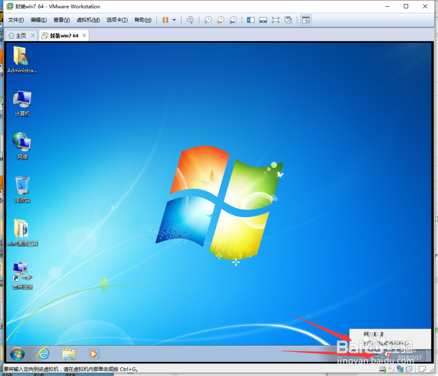Select the win7激活工具 folder icon

(x=22, y=232)
